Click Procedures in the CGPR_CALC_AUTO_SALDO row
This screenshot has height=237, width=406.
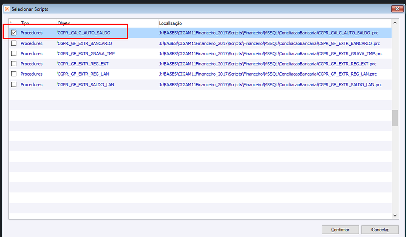pos(31,33)
